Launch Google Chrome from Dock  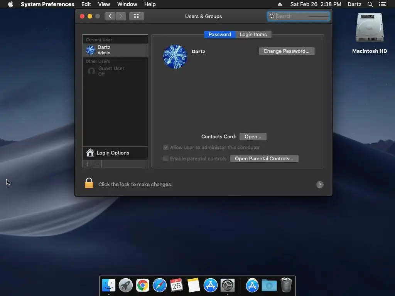[x=143, y=285]
